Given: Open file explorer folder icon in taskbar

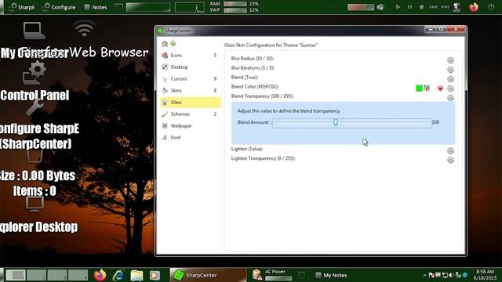Looking at the screenshot, I should pyautogui.click(x=136, y=275).
